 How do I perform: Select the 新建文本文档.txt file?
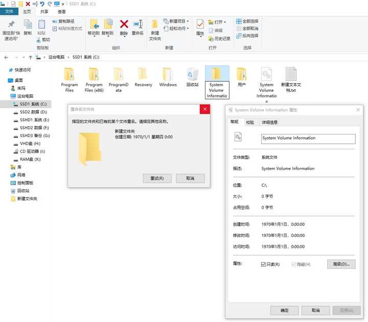(291, 80)
